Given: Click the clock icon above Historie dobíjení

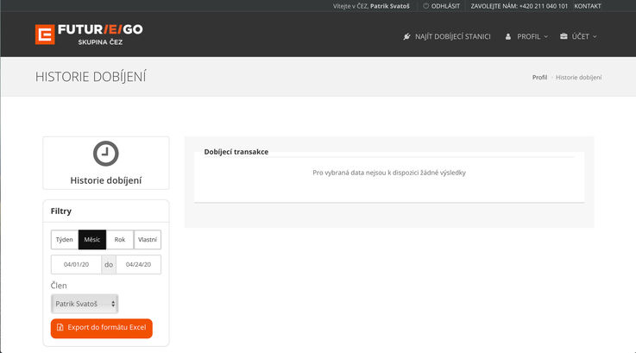Looking at the screenshot, I should 105,153.
